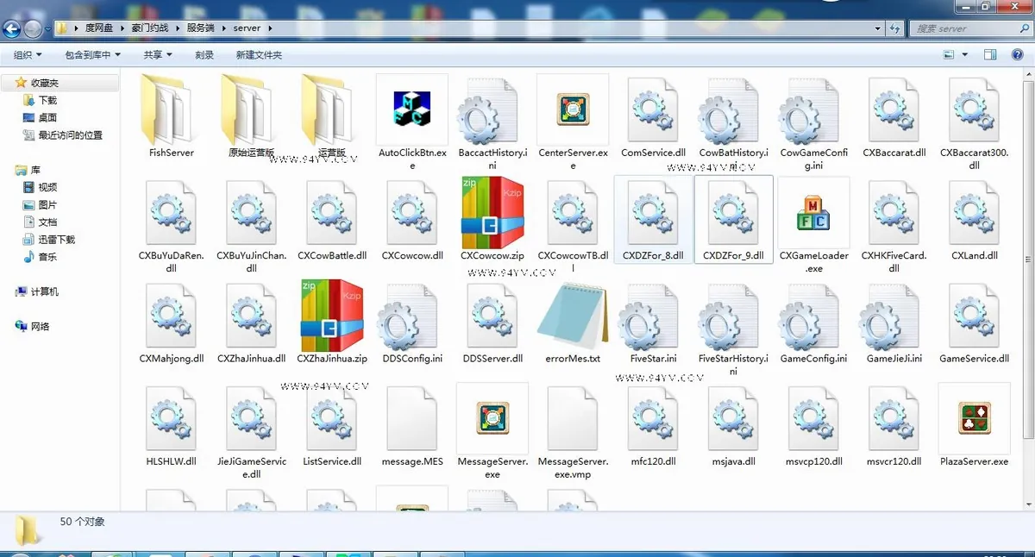This screenshot has width=1035, height=557.
Task: Toggle the preview pane button
Action: [x=991, y=54]
